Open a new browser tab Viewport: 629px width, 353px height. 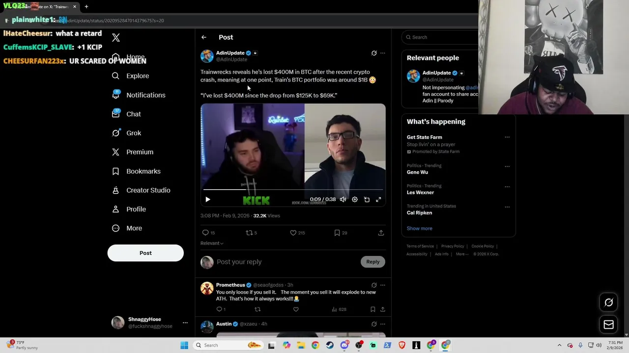coord(86,7)
